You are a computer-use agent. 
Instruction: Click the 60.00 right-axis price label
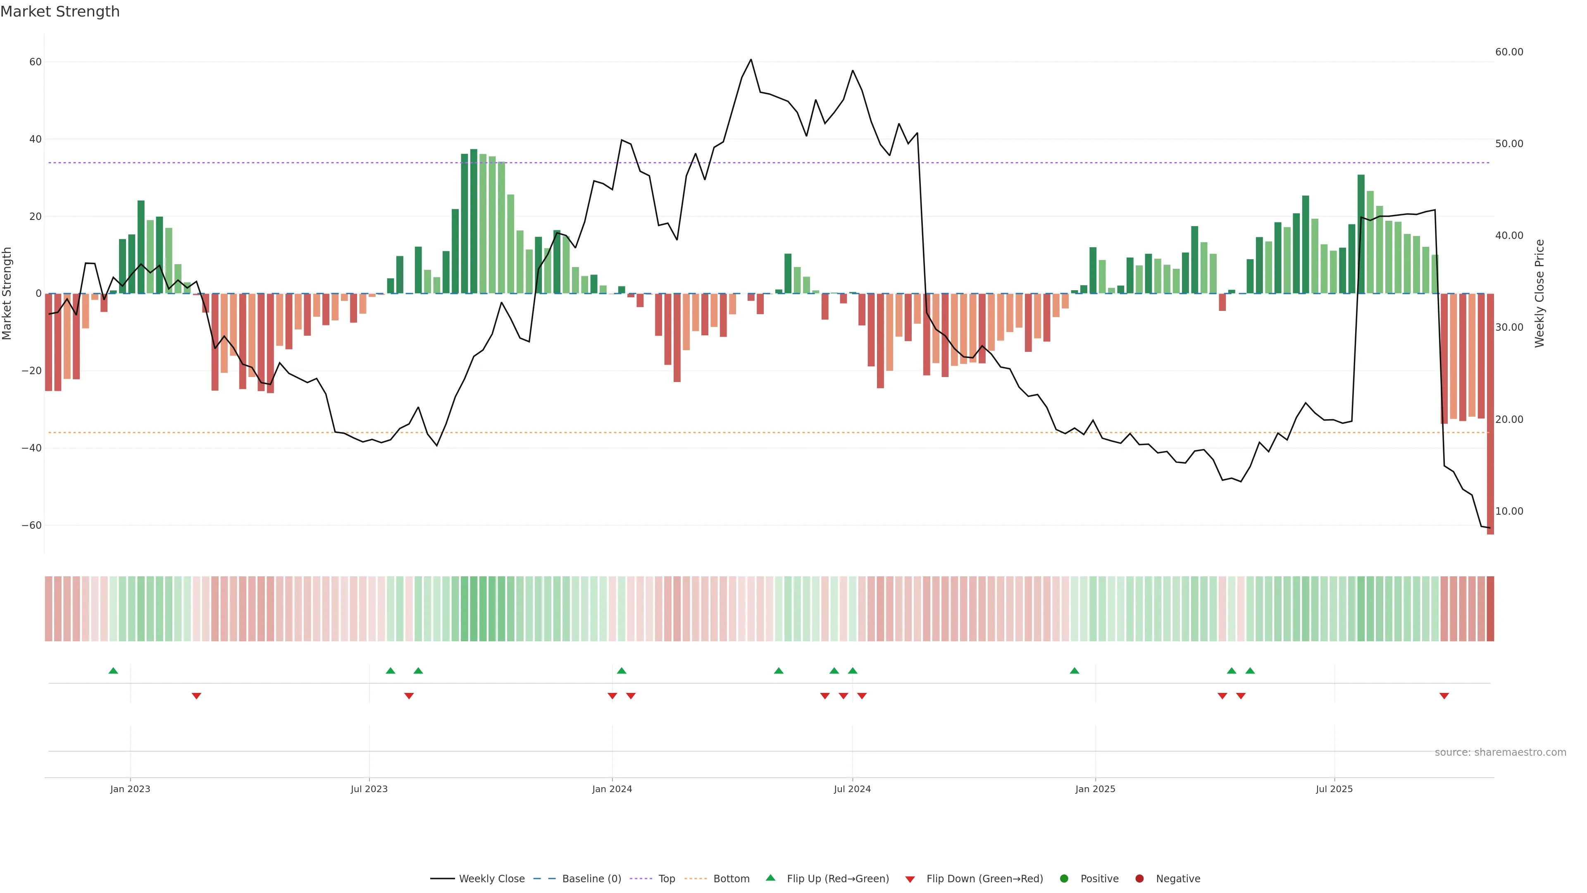1509,52
